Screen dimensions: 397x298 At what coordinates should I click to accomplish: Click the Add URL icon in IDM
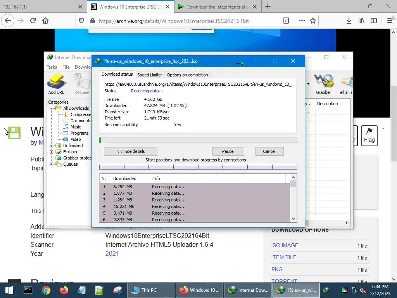[56, 84]
